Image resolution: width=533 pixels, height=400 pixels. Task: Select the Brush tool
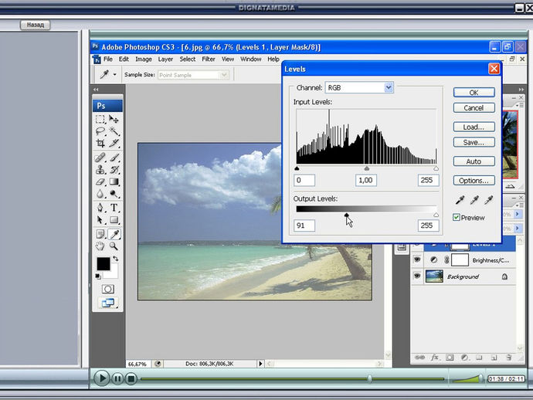[114, 158]
